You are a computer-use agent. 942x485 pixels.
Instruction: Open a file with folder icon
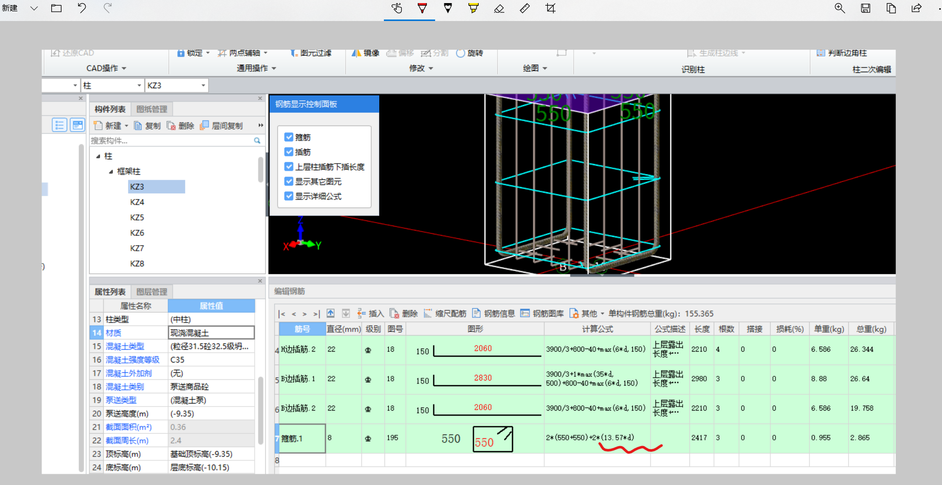(56, 8)
